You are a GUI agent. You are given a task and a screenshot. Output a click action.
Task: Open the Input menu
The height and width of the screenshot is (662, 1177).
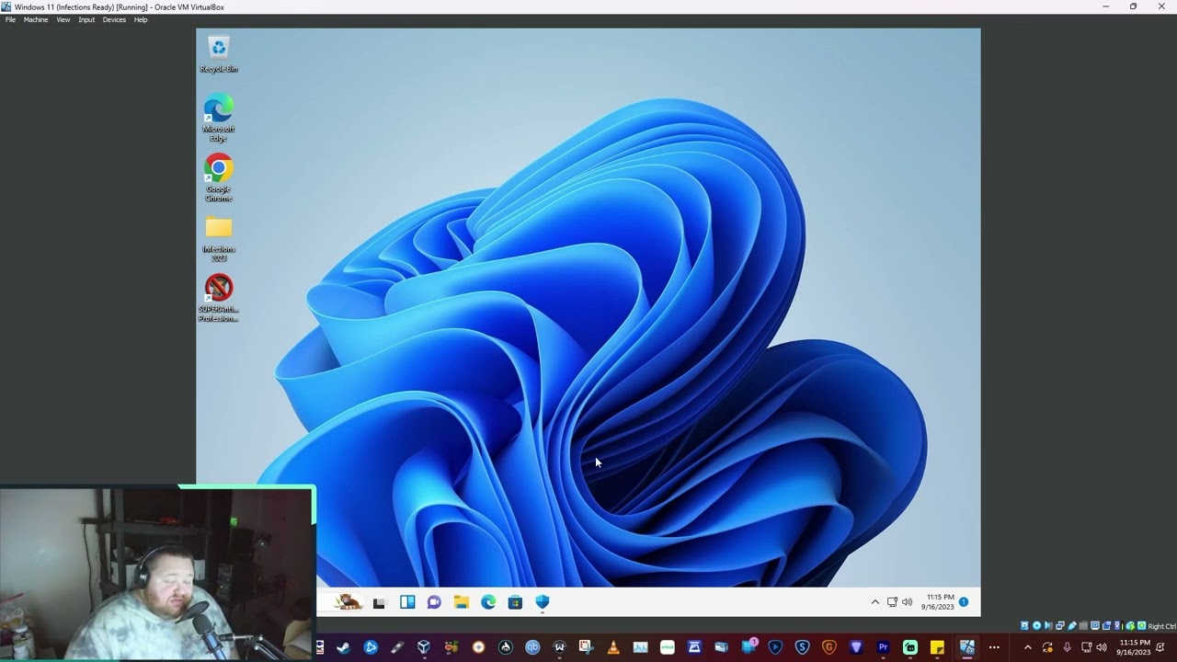point(86,19)
